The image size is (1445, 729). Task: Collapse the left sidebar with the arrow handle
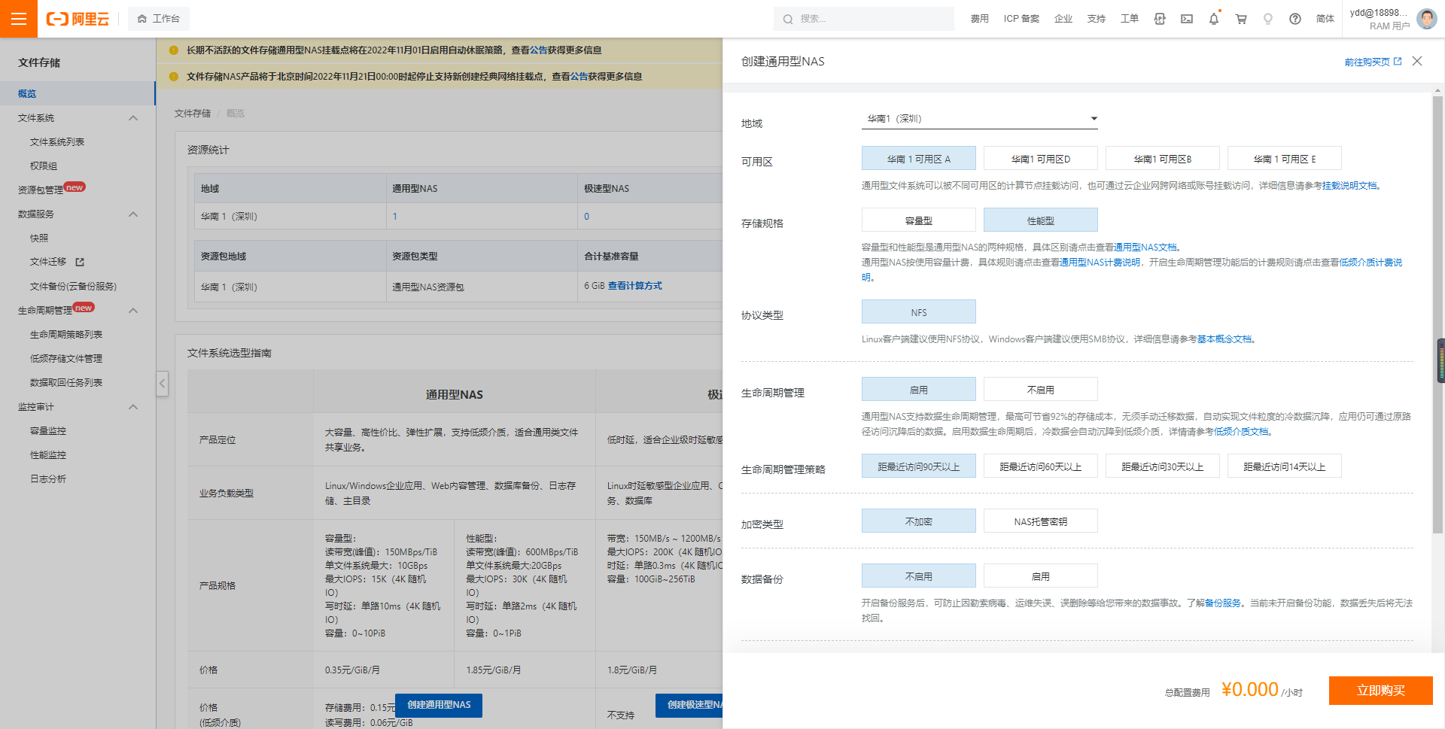tap(162, 384)
